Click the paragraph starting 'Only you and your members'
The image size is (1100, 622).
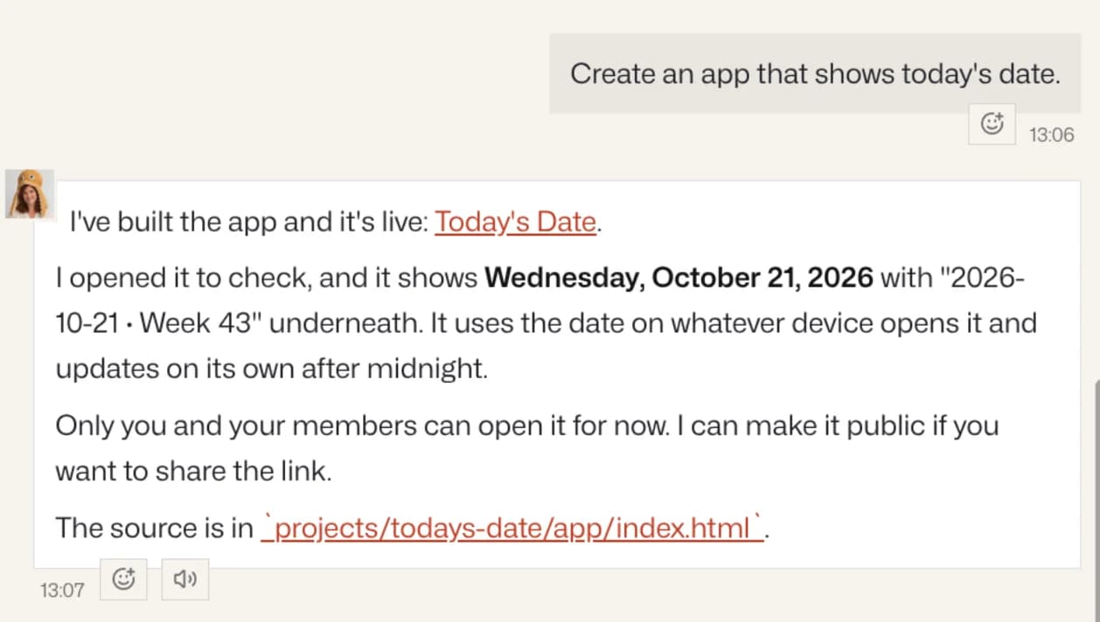click(526, 449)
